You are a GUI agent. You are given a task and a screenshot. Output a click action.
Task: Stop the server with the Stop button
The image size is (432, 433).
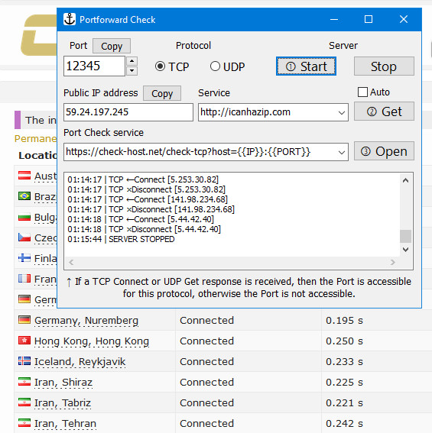pyautogui.click(x=384, y=66)
